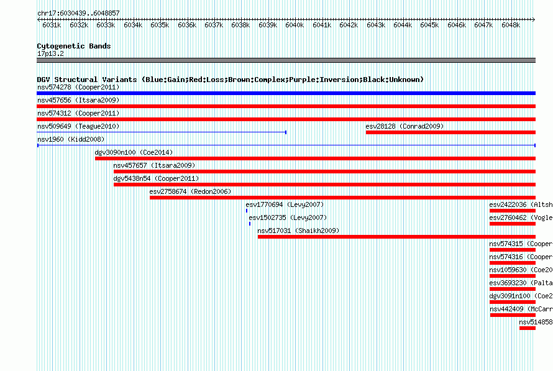Click the 6044k ruler position
553x371 pixels.
[x=403, y=25]
